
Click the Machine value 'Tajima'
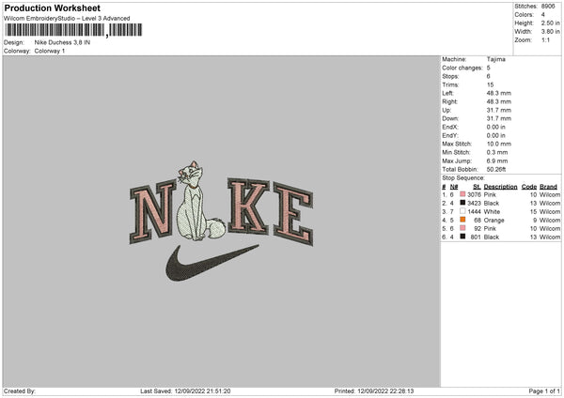tap(495, 59)
